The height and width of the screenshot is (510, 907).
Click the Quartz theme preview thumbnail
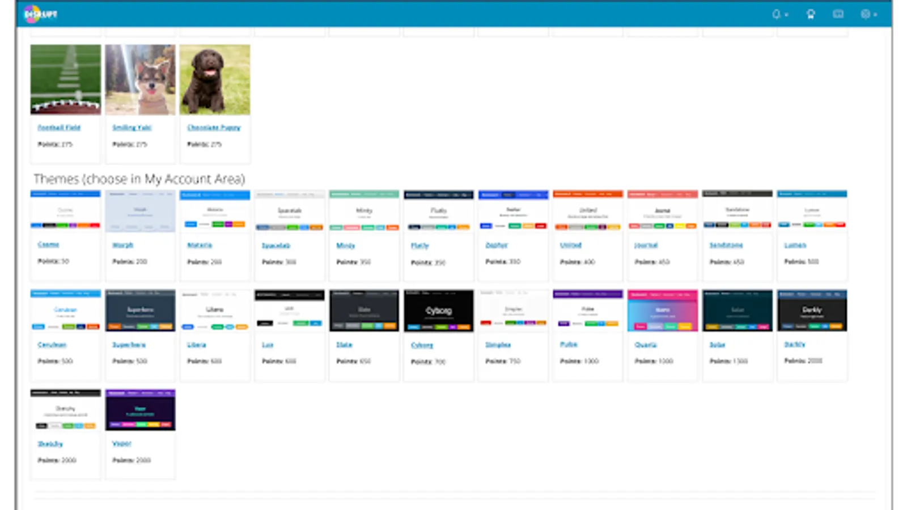(x=663, y=311)
